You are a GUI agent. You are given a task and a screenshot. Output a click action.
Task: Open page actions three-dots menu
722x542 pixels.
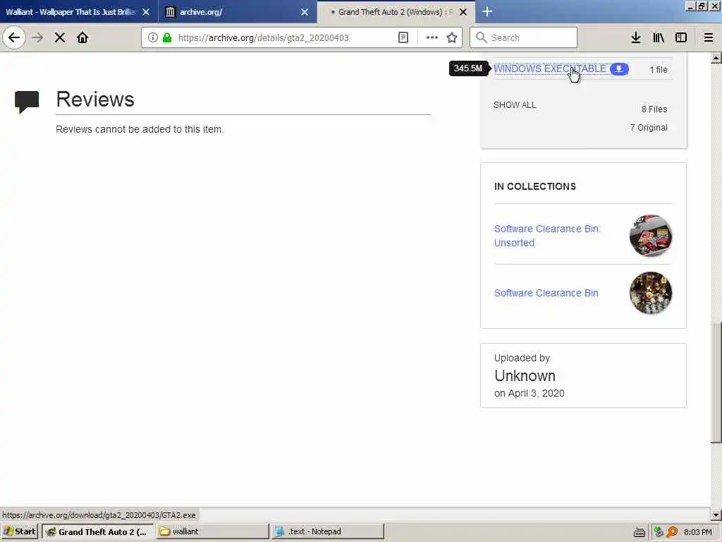point(432,37)
